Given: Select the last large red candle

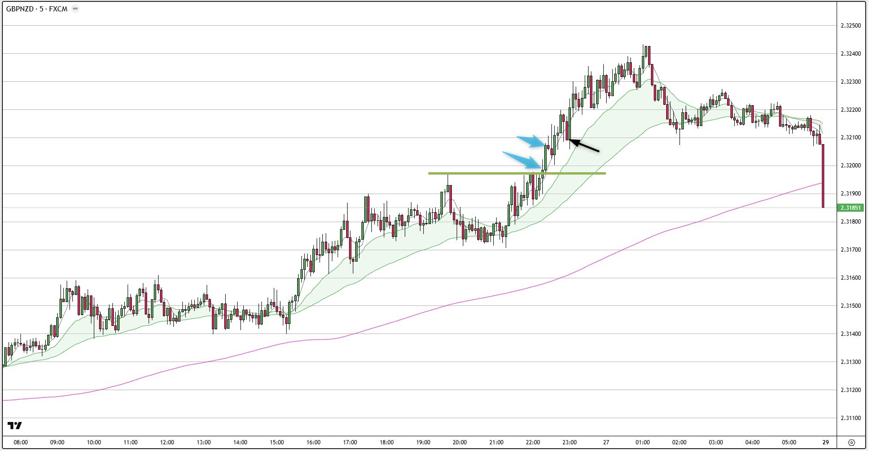Looking at the screenshot, I should click(823, 176).
